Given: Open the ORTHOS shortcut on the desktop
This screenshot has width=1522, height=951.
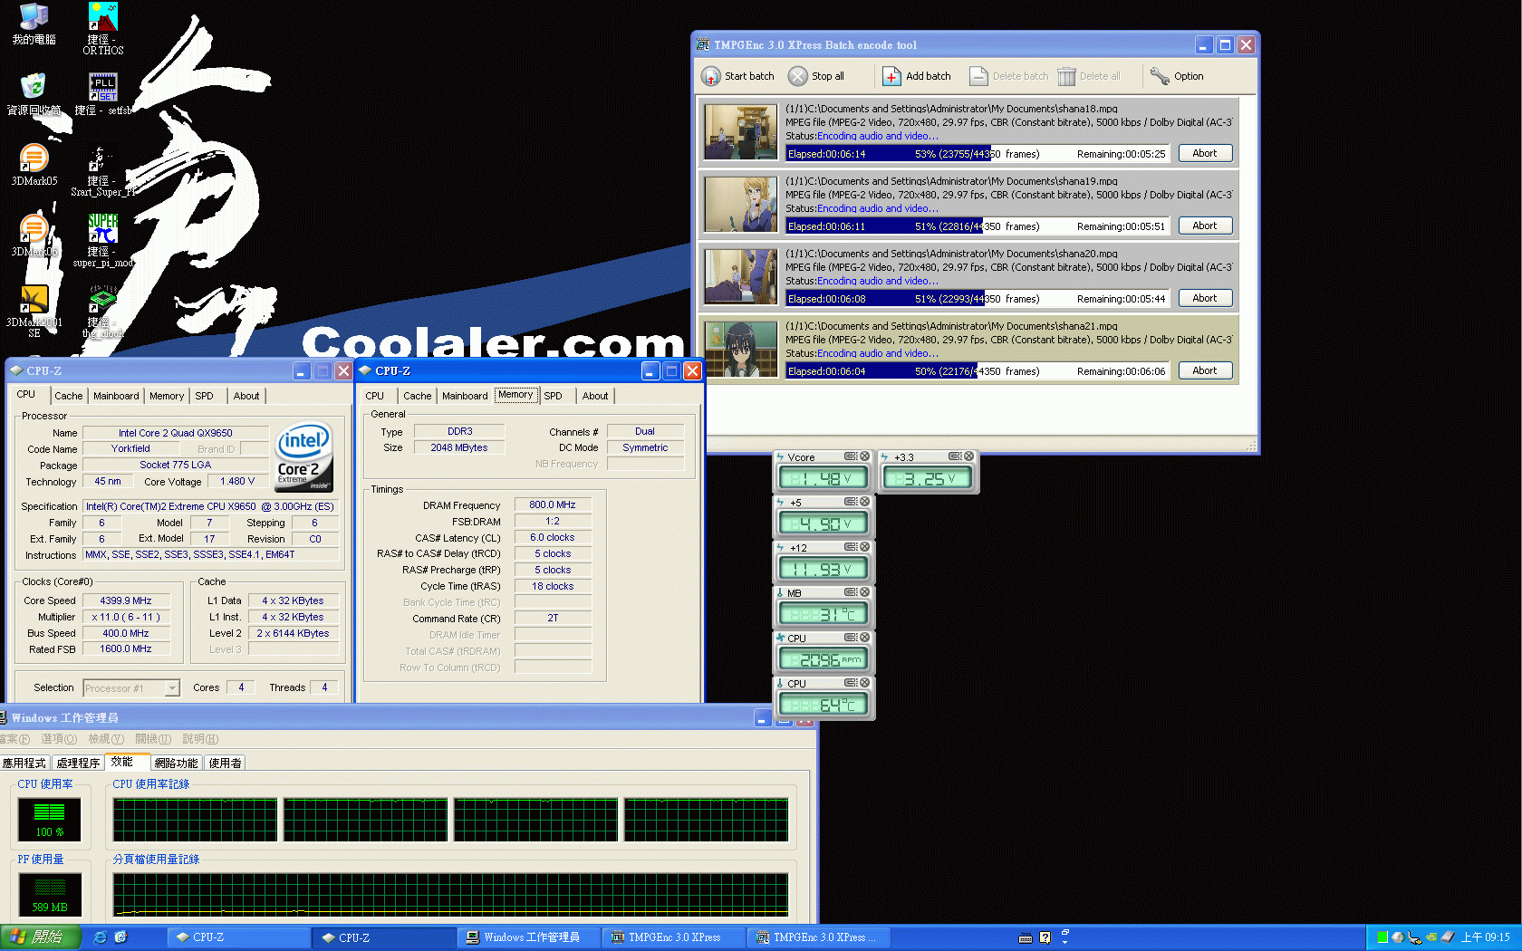Looking at the screenshot, I should click(x=102, y=29).
